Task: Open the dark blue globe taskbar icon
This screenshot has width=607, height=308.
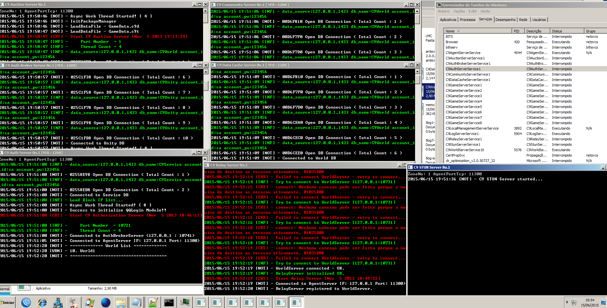Action: [106, 303]
